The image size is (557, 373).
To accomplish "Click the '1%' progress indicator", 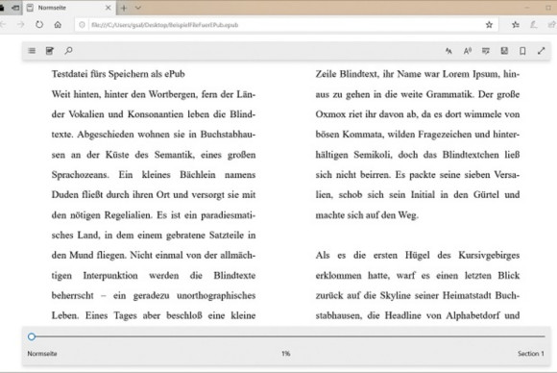I will tap(286, 354).
